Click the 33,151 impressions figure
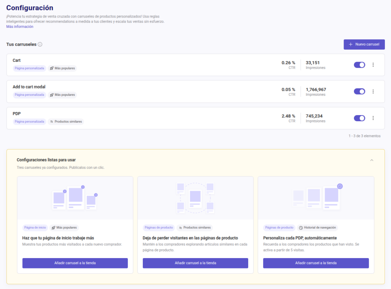This screenshot has width=391, height=289. coord(313,63)
